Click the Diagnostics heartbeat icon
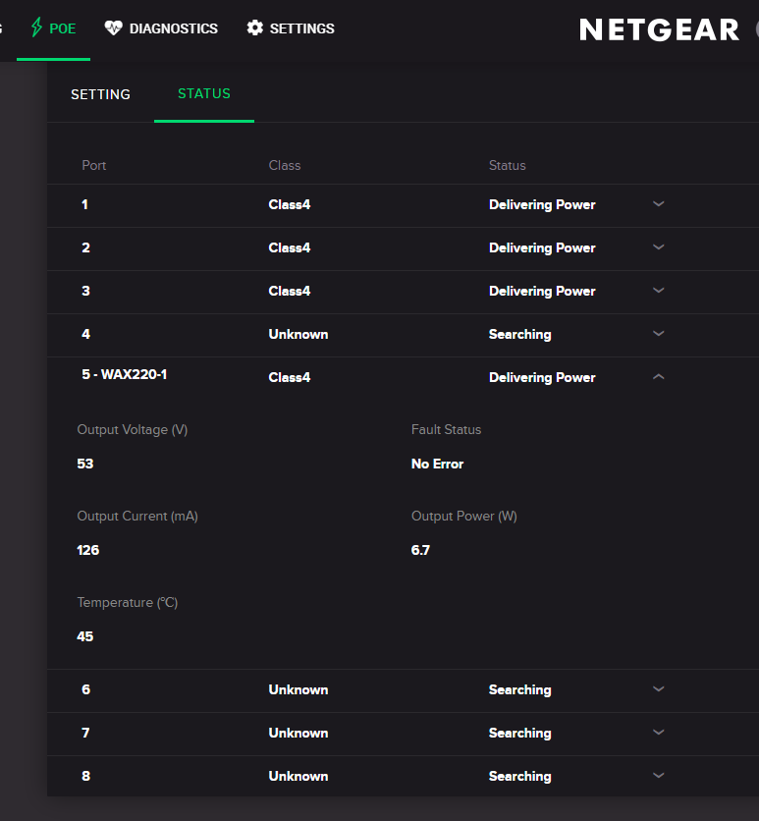759x821 pixels. pos(114,28)
